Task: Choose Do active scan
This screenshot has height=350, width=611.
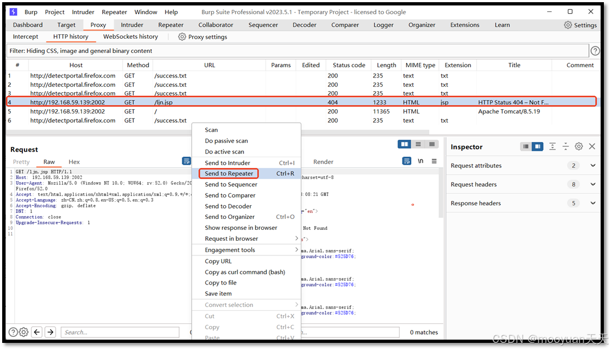Action: click(x=247, y=152)
